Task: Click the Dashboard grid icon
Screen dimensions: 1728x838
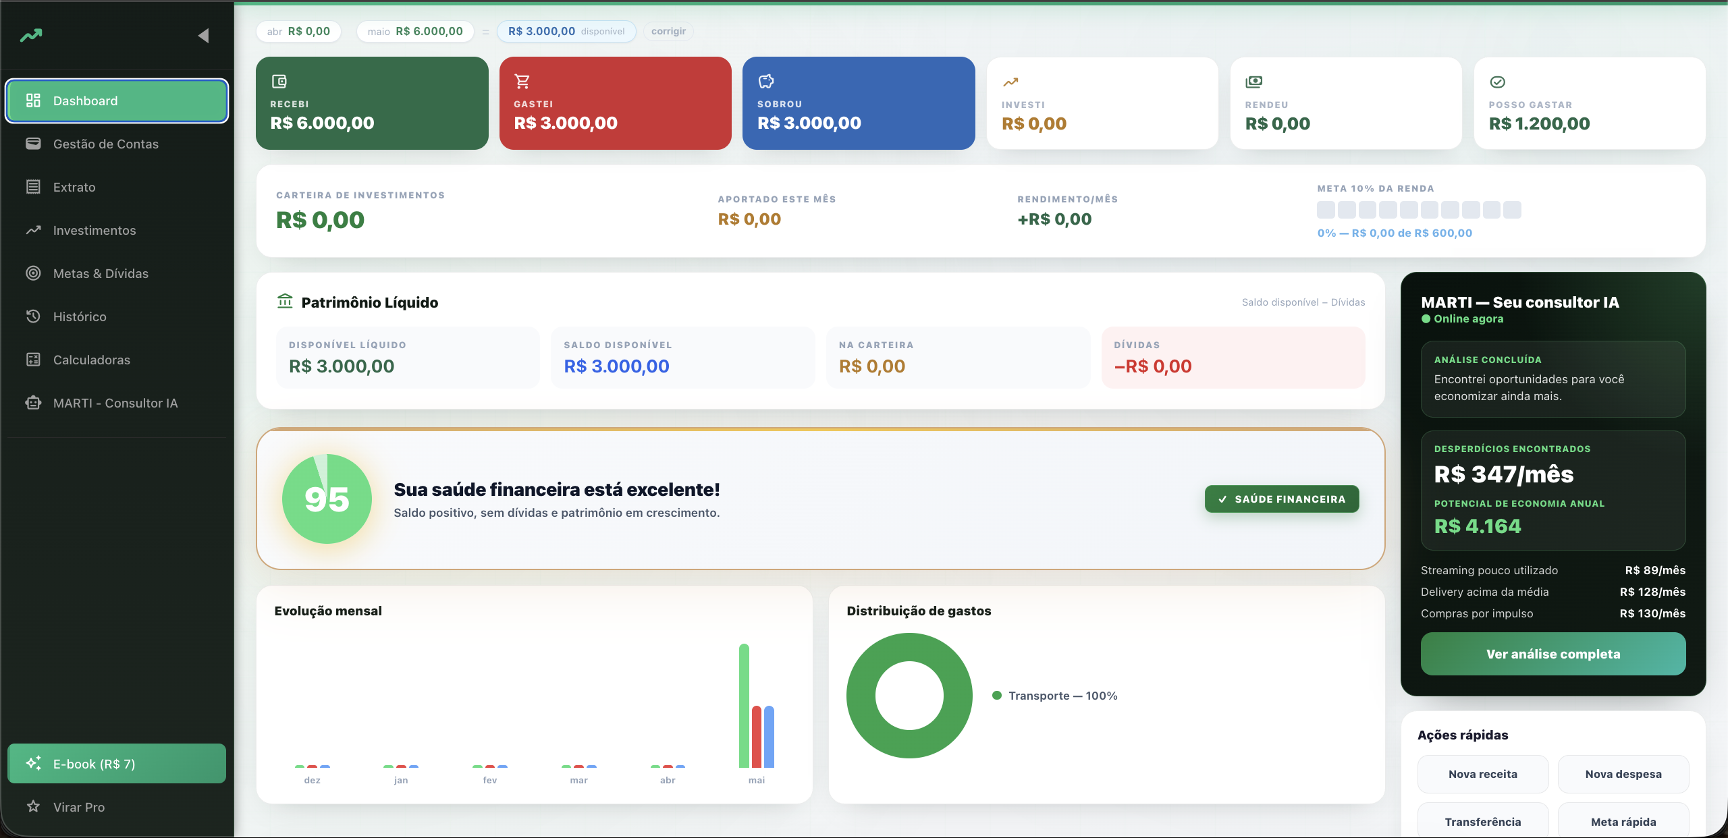Action: pyautogui.click(x=33, y=101)
